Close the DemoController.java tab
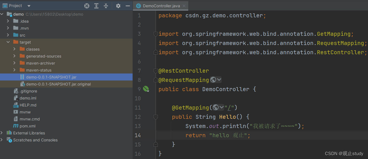This screenshot has height=159, width=368. coord(184,6)
